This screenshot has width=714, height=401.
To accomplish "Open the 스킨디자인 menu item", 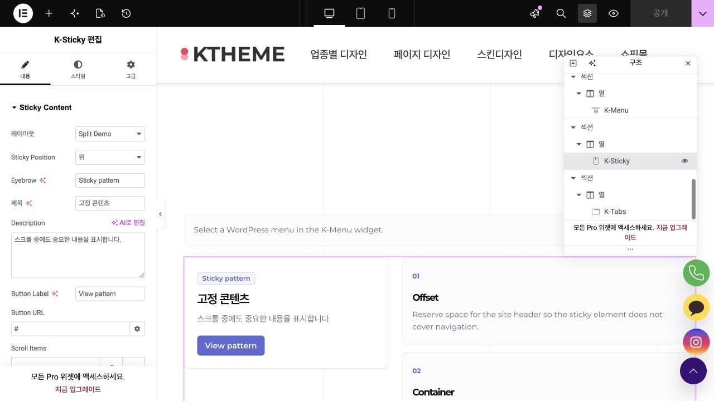I will point(499,54).
